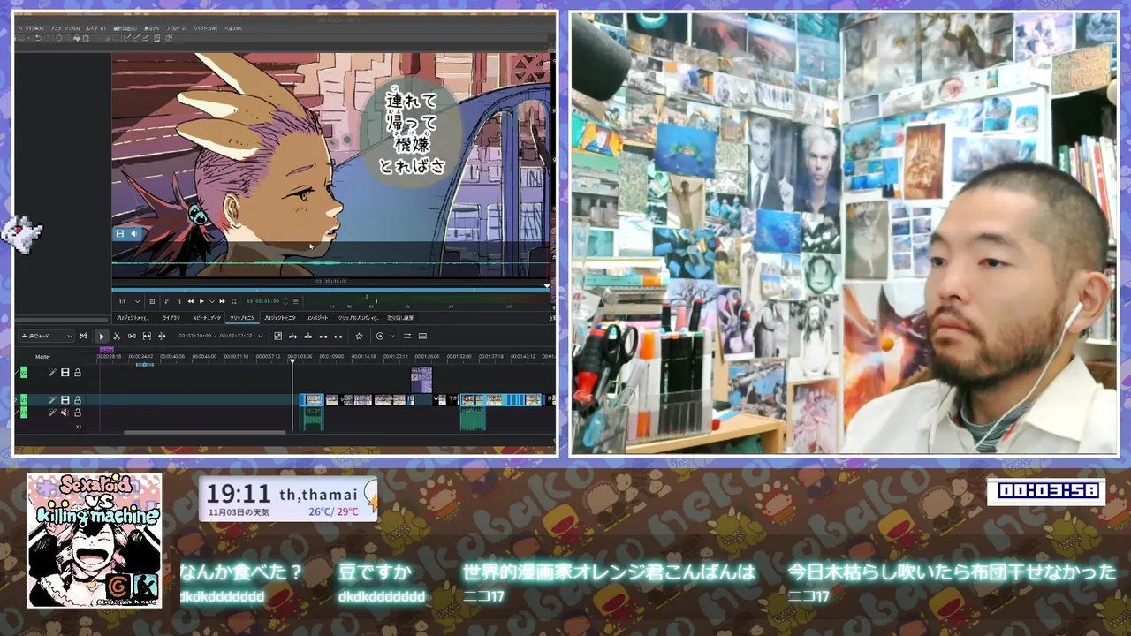This screenshot has width=1131, height=636.
Task: Switch to the プロジェクトモニタ tab
Action: (x=280, y=318)
